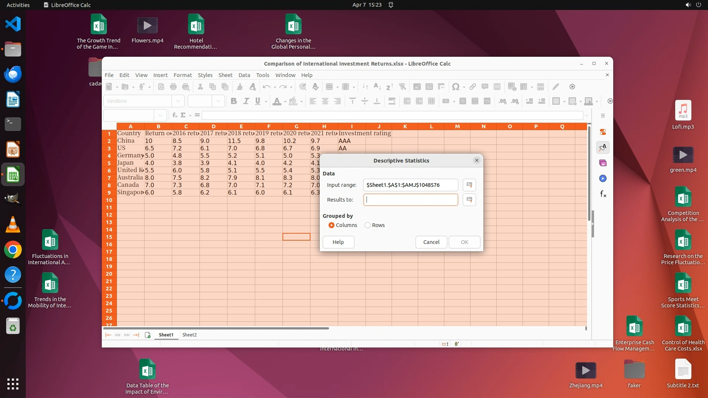The image size is (708, 398).
Task: Expand the font size dropdown
Action: click(x=218, y=101)
